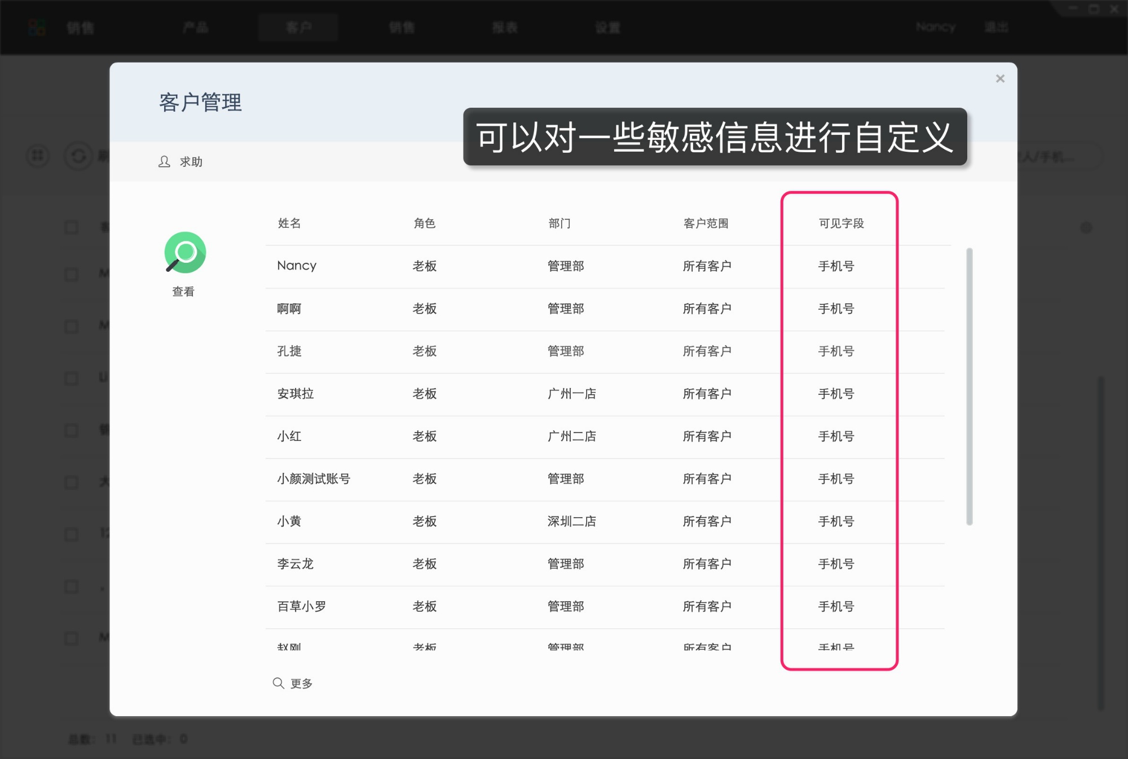Click the dialog's vertical scrollbar thumb
The height and width of the screenshot is (759, 1128).
click(x=970, y=386)
